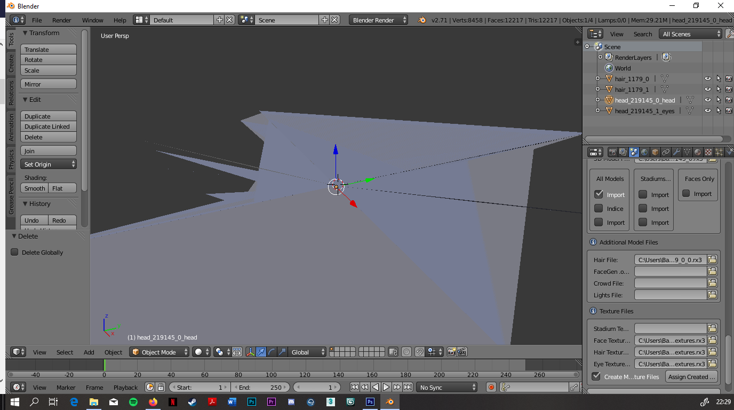Click the lock time to other windows icon
This screenshot has width=734, height=410.
coord(161,387)
